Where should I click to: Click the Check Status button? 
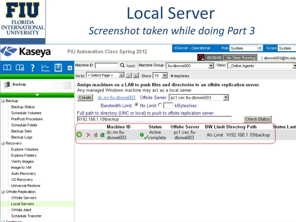pos(257,119)
